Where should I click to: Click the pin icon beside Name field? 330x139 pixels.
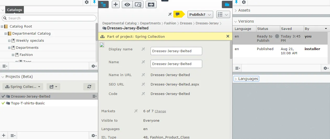(x=143, y=62)
